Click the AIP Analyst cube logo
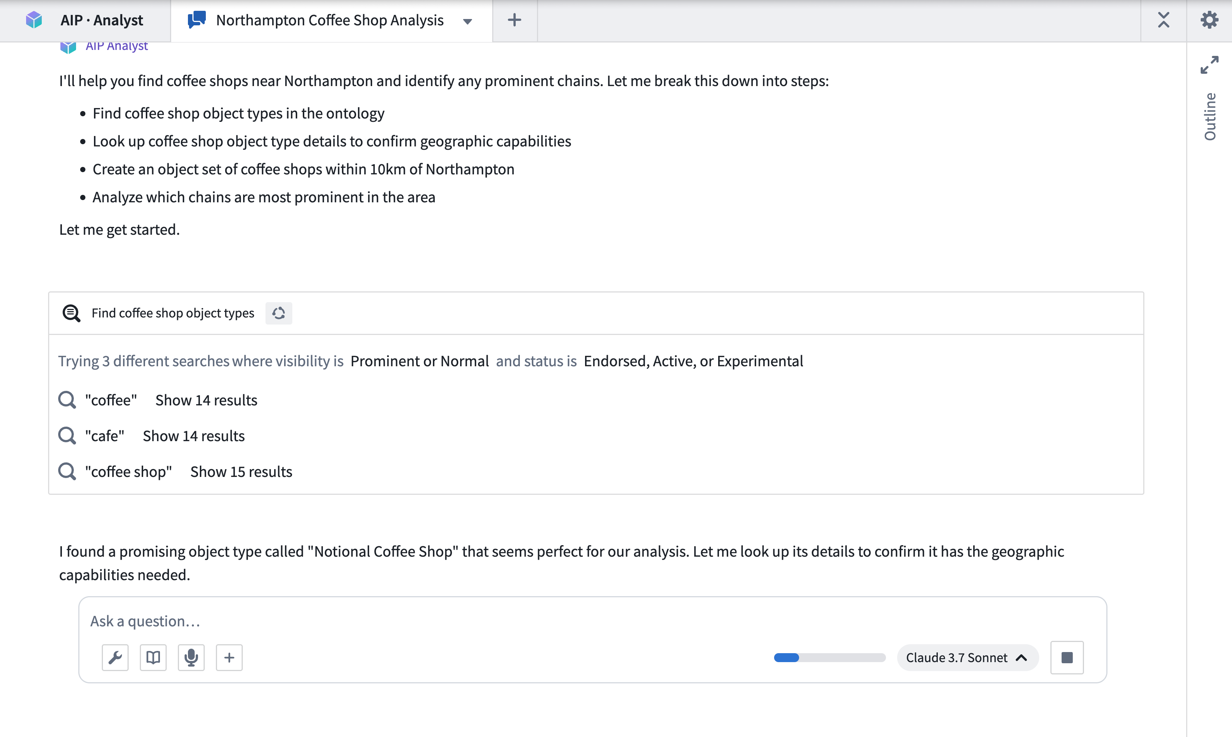This screenshot has width=1232, height=737. coord(33,20)
